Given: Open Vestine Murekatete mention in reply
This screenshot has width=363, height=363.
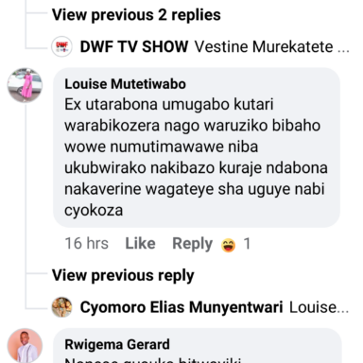Looking at the screenshot, I should pos(264,47).
